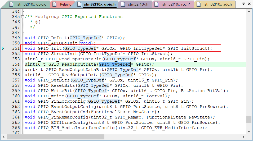Click GPIO_ResetBits on line 358
The width and height of the screenshot is (253, 141).
coord(56,85)
